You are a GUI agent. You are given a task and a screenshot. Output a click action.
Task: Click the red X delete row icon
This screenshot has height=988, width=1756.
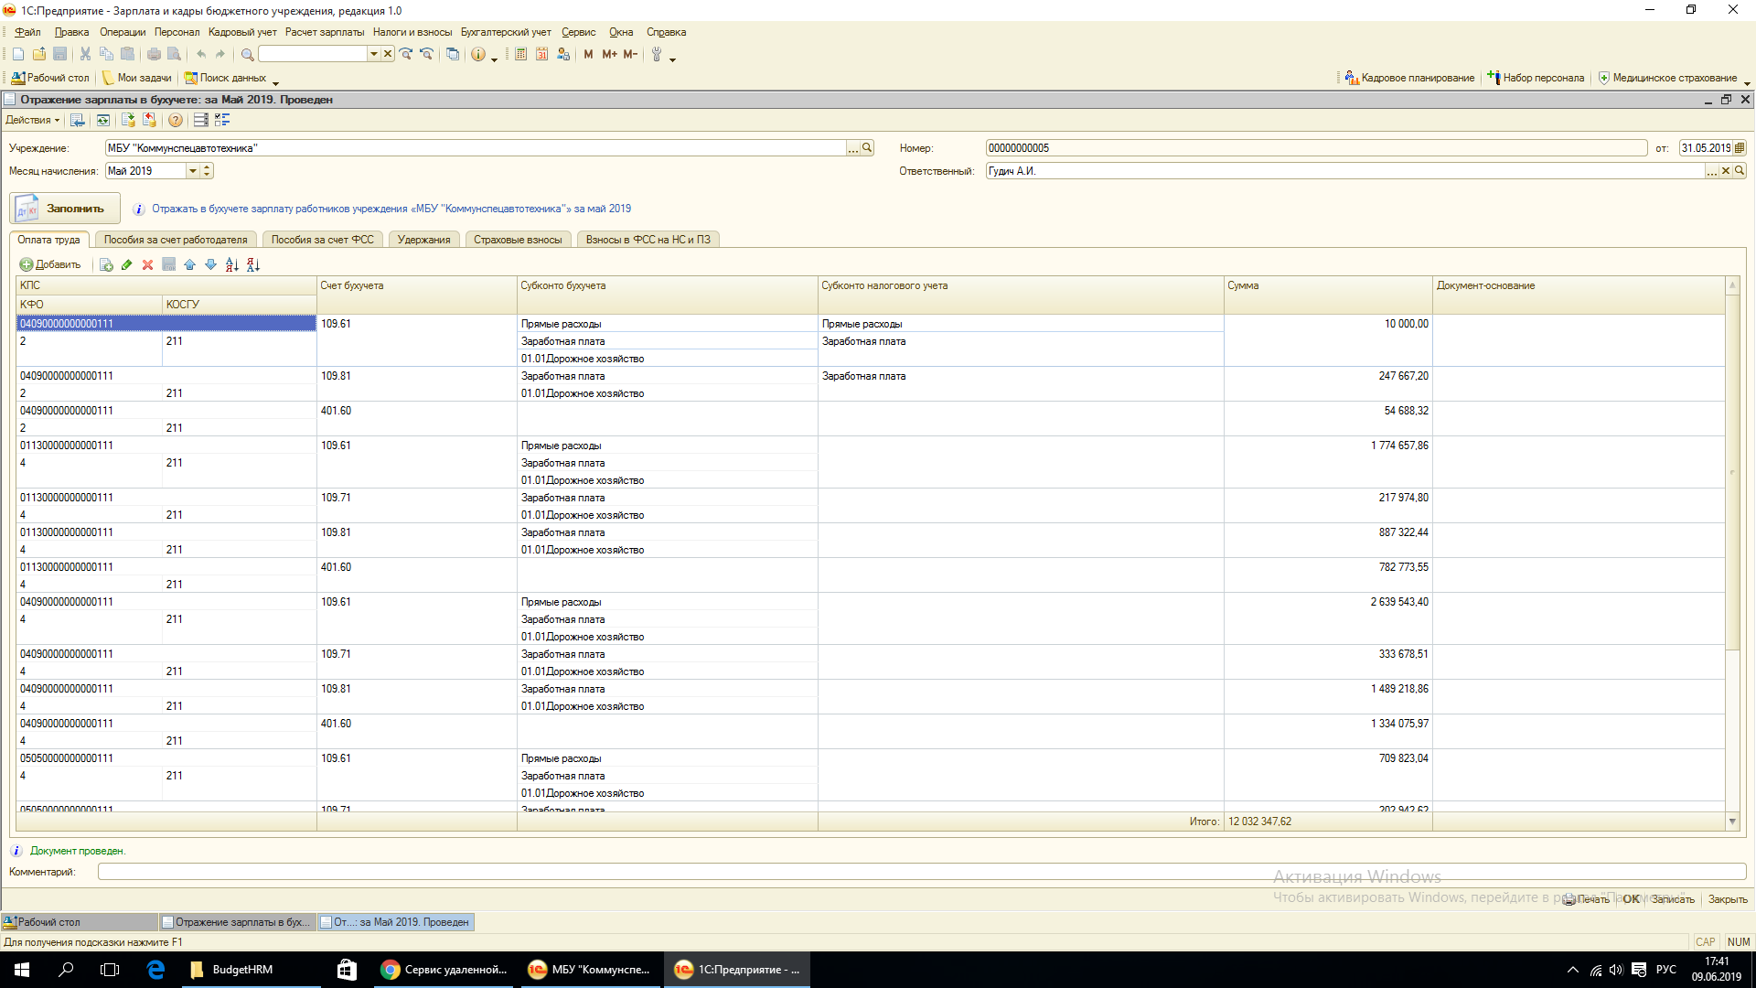coord(147,265)
